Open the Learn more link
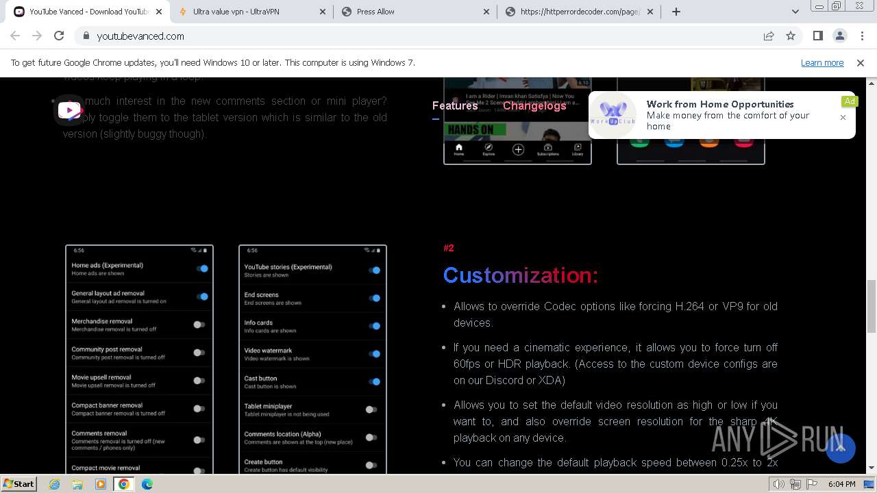This screenshot has height=493, width=877. (x=822, y=62)
